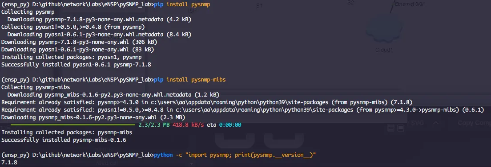Screen dimensions: 491x167
Task: Click the 'pip install pysnmp-mibs' command
Action: [x=190, y=80]
